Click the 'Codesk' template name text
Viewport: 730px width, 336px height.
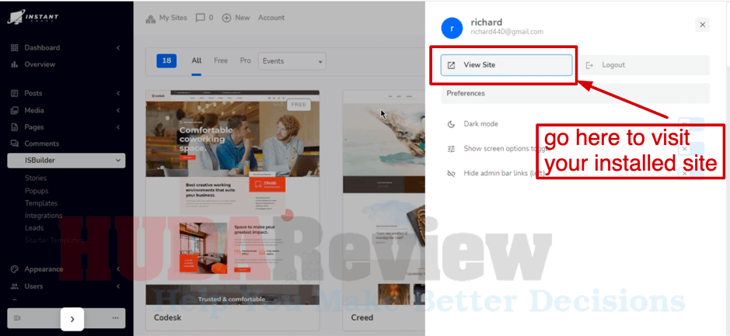click(168, 318)
